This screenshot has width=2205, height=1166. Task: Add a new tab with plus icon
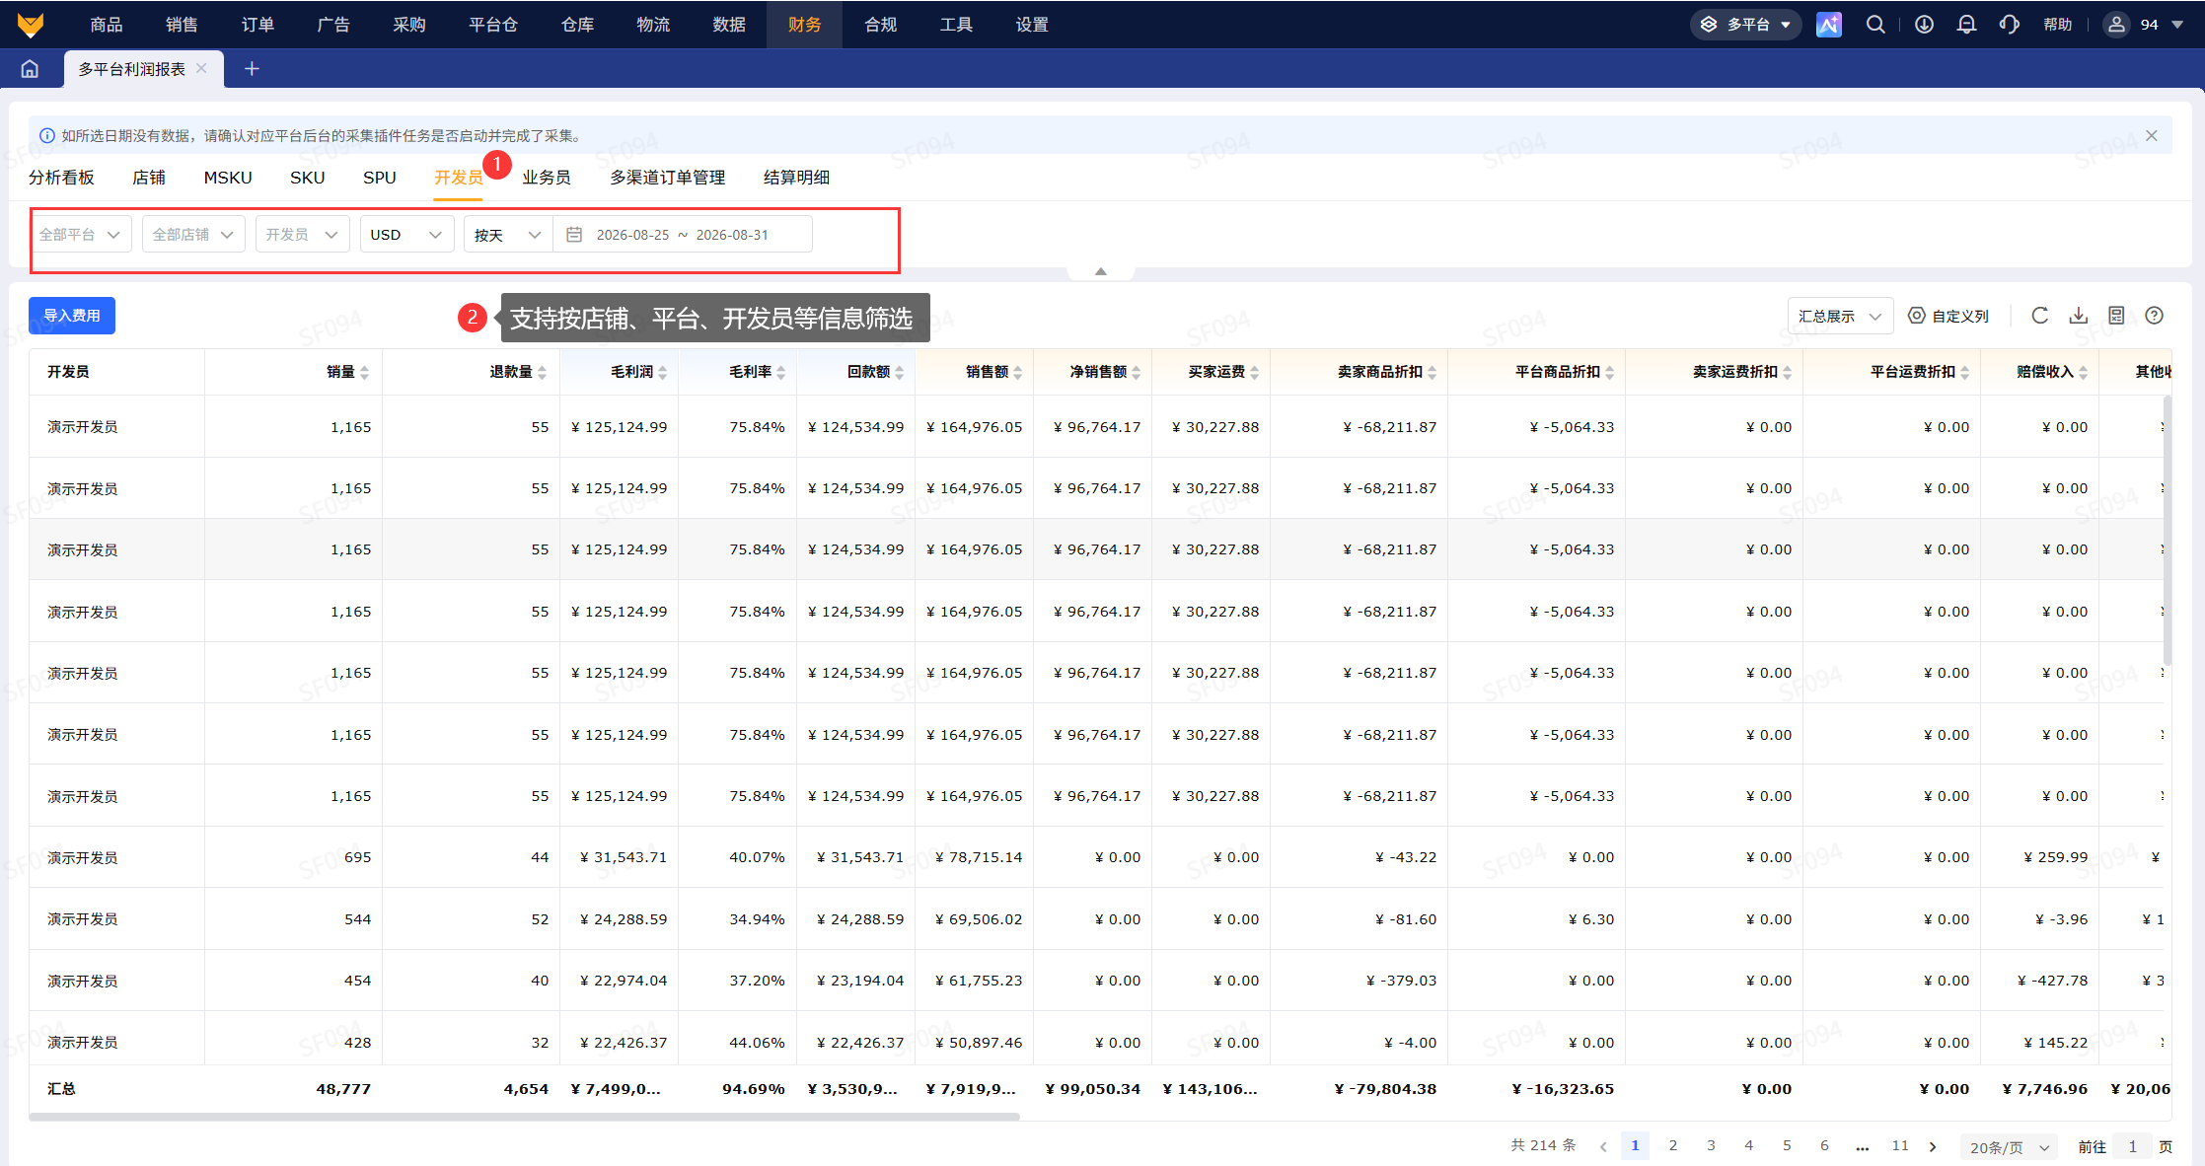pos(252,69)
